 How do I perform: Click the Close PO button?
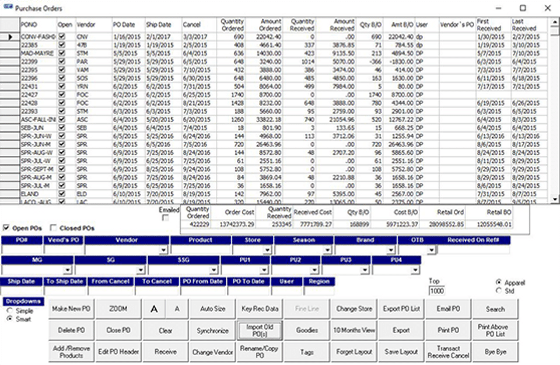[x=118, y=331]
